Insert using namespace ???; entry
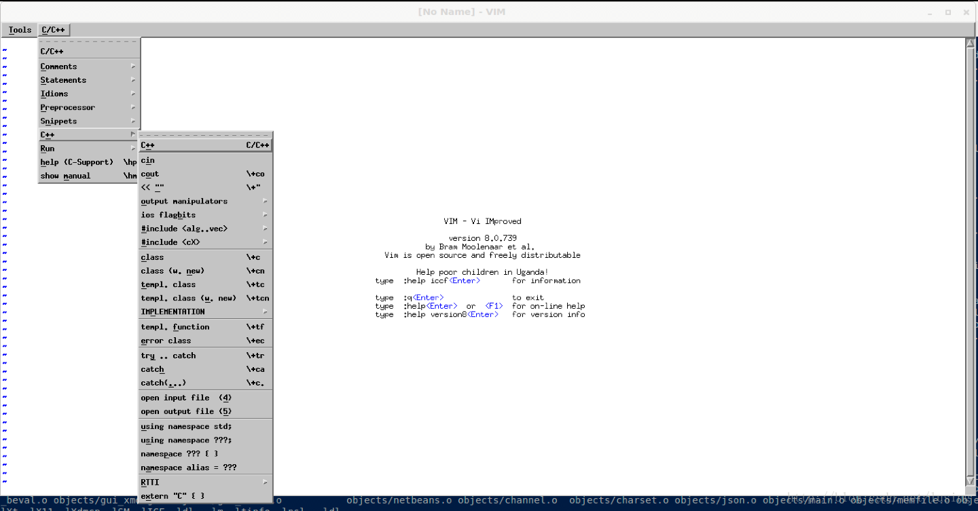 tap(205, 440)
